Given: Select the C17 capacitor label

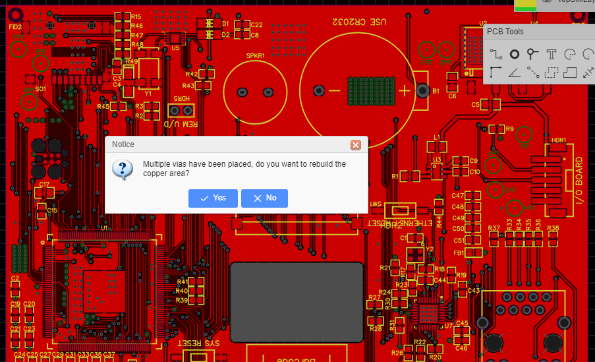Looking at the screenshot, I should pyautogui.click(x=44, y=185).
